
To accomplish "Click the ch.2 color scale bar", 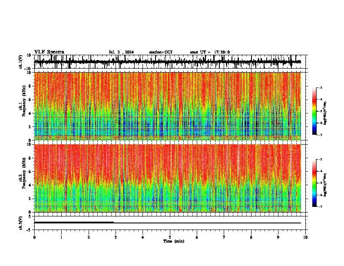I will point(314,183).
